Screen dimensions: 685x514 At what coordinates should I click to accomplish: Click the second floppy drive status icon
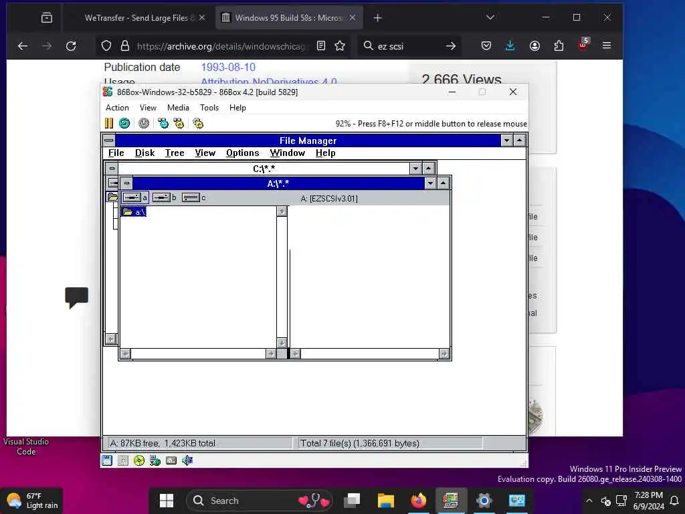point(123,460)
